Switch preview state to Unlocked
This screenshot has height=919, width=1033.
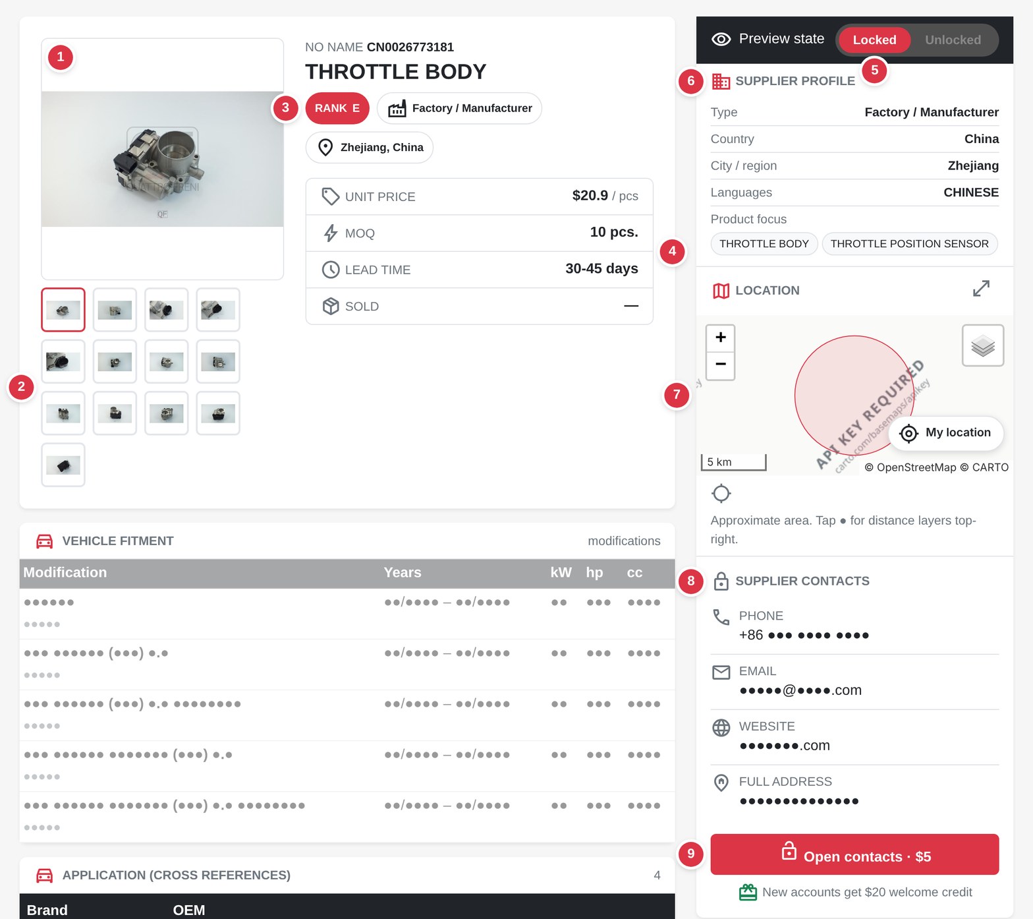click(953, 40)
